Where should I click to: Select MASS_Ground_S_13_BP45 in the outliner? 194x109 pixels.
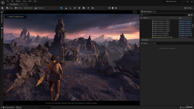(x=162, y=27)
